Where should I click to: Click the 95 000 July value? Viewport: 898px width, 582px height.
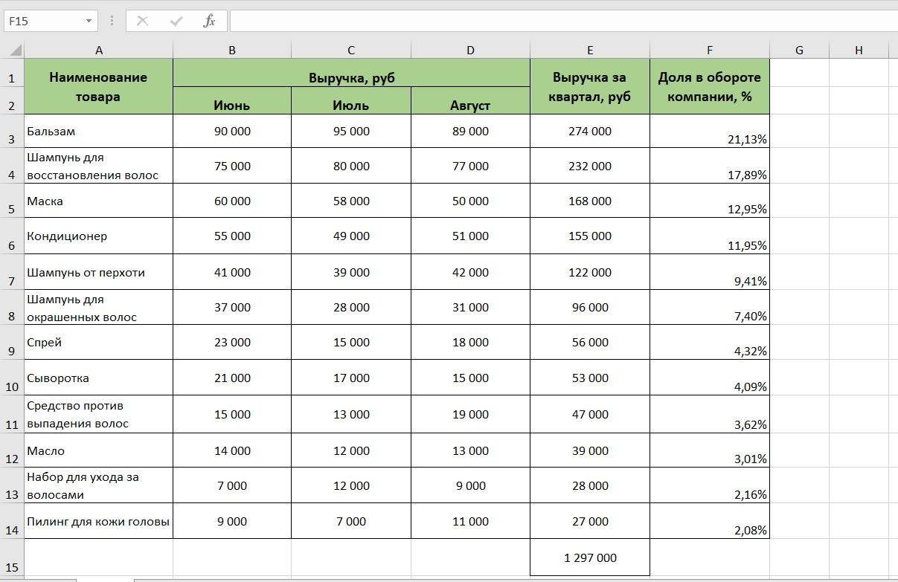[x=351, y=132]
